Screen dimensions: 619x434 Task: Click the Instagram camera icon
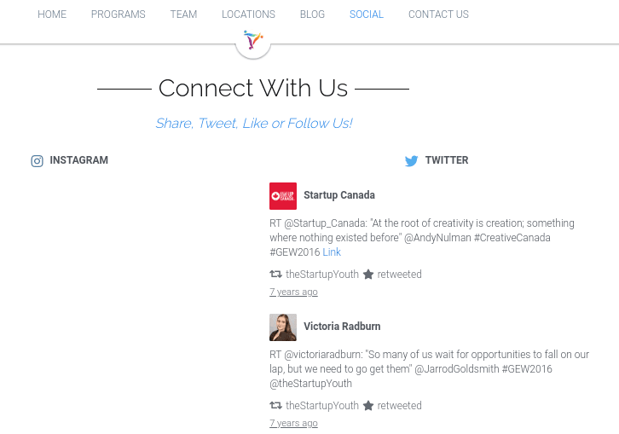pyautogui.click(x=37, y=161)
